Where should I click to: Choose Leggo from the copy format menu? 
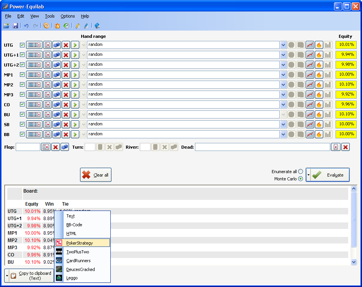tap(82, 278)
